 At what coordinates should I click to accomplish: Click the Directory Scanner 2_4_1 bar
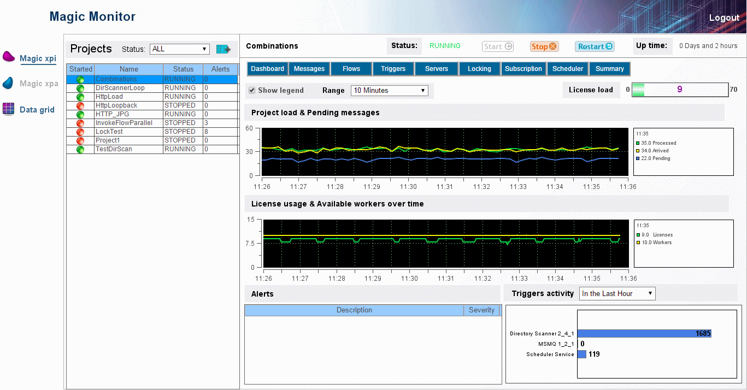pos(644,333)
